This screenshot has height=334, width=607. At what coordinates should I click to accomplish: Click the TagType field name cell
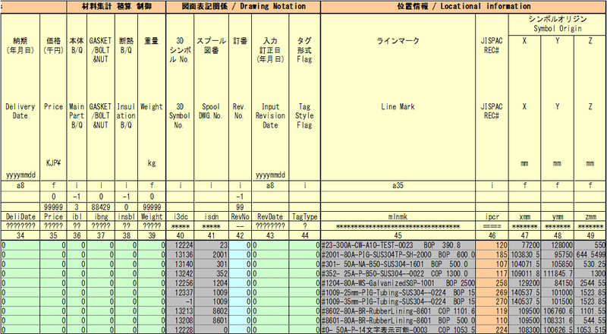(305, 215)
